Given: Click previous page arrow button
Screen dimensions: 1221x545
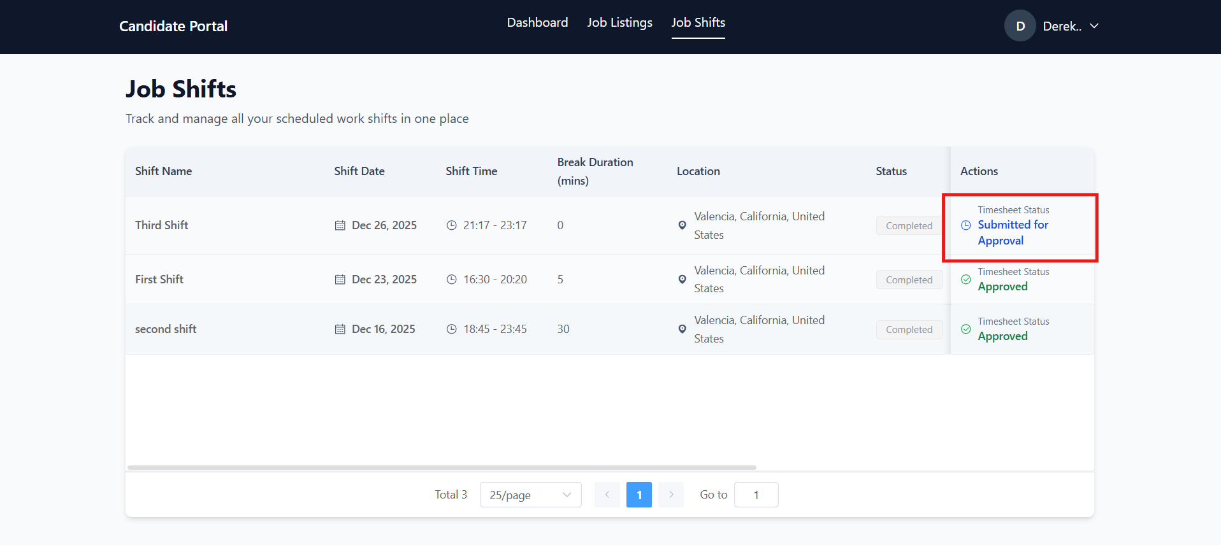Looking at the screenshot, I should click(607, 495).
